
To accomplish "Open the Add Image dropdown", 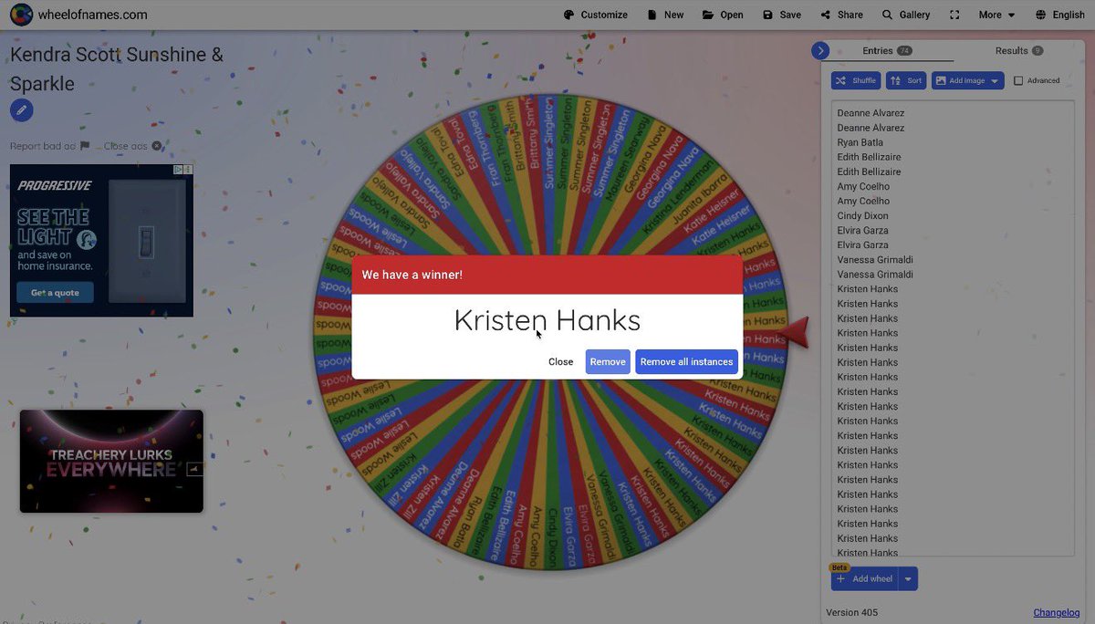I will point(968,80).
